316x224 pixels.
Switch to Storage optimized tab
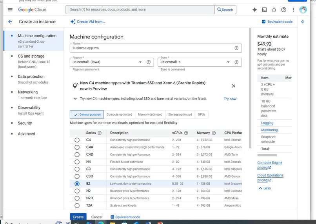point(180,114)
